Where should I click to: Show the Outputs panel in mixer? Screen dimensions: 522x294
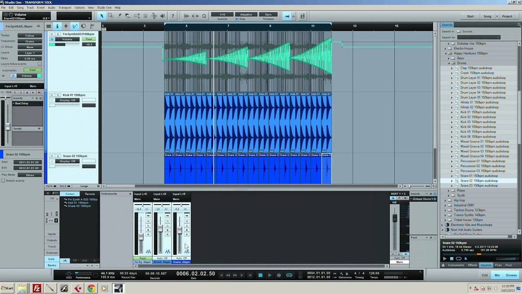point(52,241)
